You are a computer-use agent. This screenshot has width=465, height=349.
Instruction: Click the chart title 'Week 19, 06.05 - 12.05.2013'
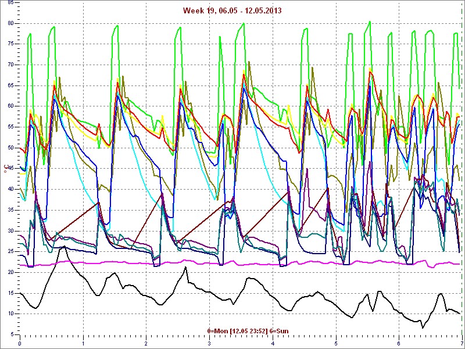[x=232, y=10]
